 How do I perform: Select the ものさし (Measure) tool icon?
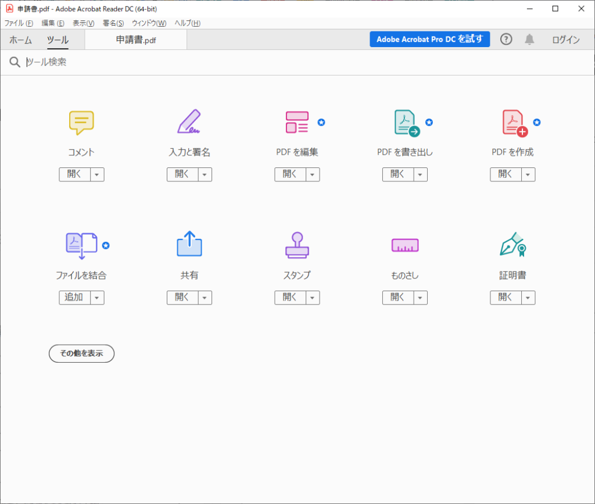tap(404, 246)
